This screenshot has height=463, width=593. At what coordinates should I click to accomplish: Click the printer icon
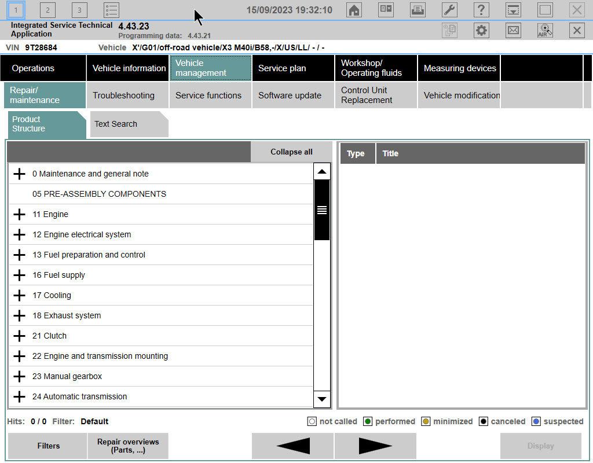(418, 10)
